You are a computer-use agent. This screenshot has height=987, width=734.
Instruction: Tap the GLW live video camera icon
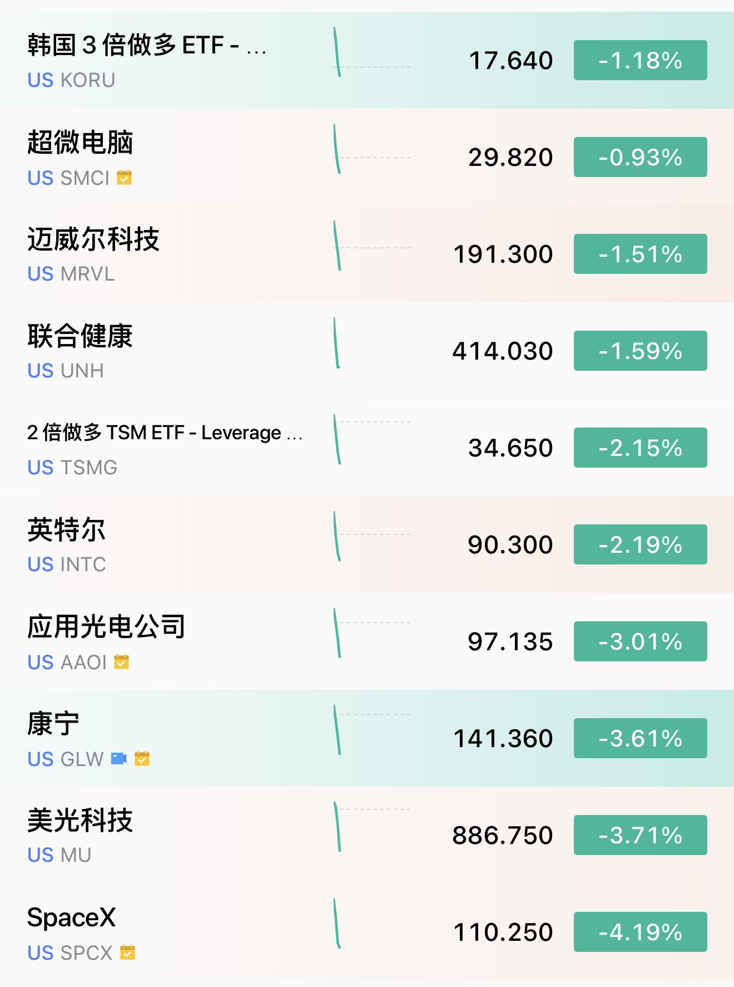coord(119,759)
